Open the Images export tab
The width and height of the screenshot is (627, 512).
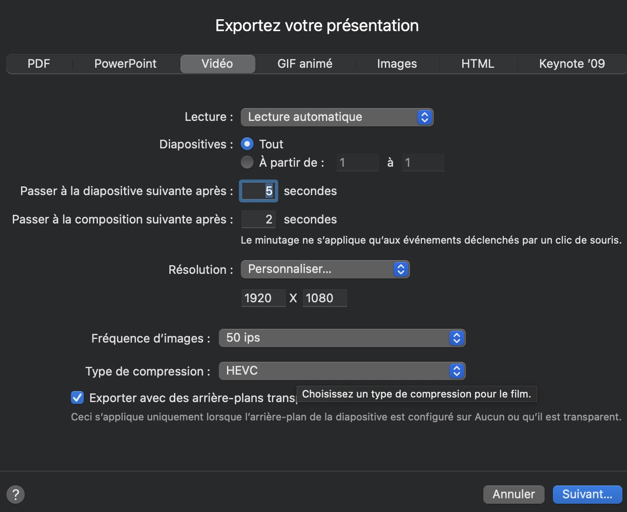click(397, 64)
